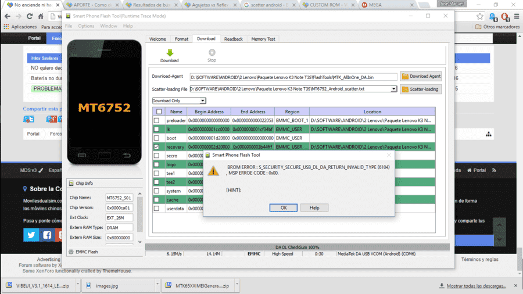Screen dimensions: 523x294
Task: Click the Twitter share icon in forum footer
Action: tap(31, 235)
